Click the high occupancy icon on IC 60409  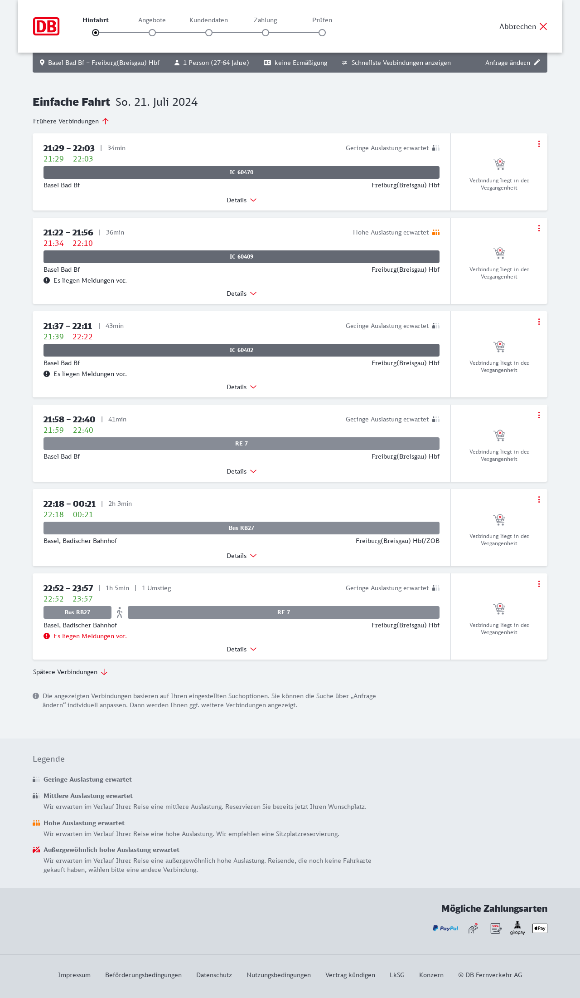[x=436, y=232]
